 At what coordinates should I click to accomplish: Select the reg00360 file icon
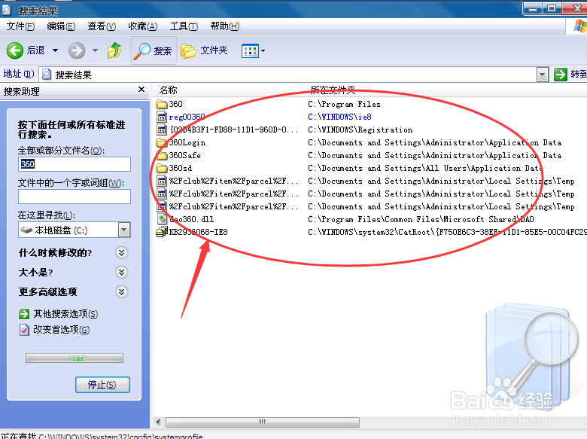click(162, 117)
